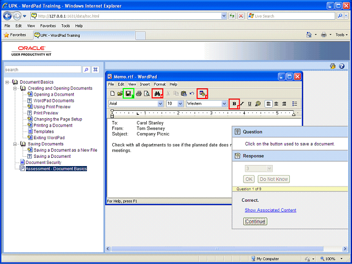Select Using Print Preview topic

coord(52,107)
